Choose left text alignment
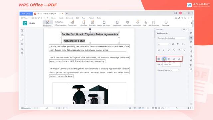Viewport: 213px width, 120px height. (x=159, y=59)
